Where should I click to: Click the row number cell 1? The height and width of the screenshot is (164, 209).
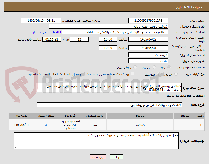click(x=201, y=125)
